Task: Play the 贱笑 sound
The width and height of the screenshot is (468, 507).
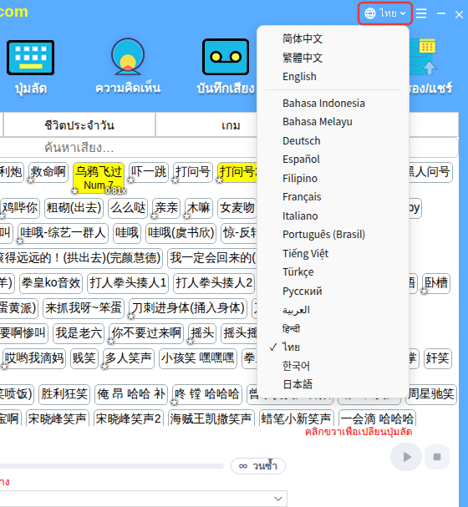Action: [84, 358]
